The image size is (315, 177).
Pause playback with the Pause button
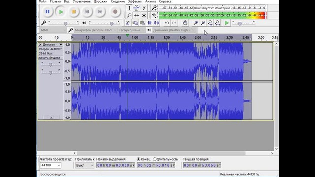click(x=47, y=12)
